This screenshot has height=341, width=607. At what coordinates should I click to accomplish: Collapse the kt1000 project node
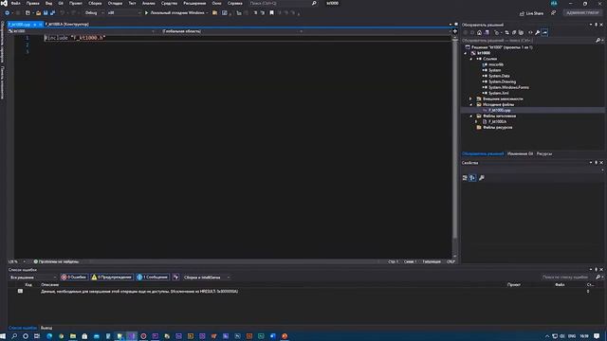(466, 53)
